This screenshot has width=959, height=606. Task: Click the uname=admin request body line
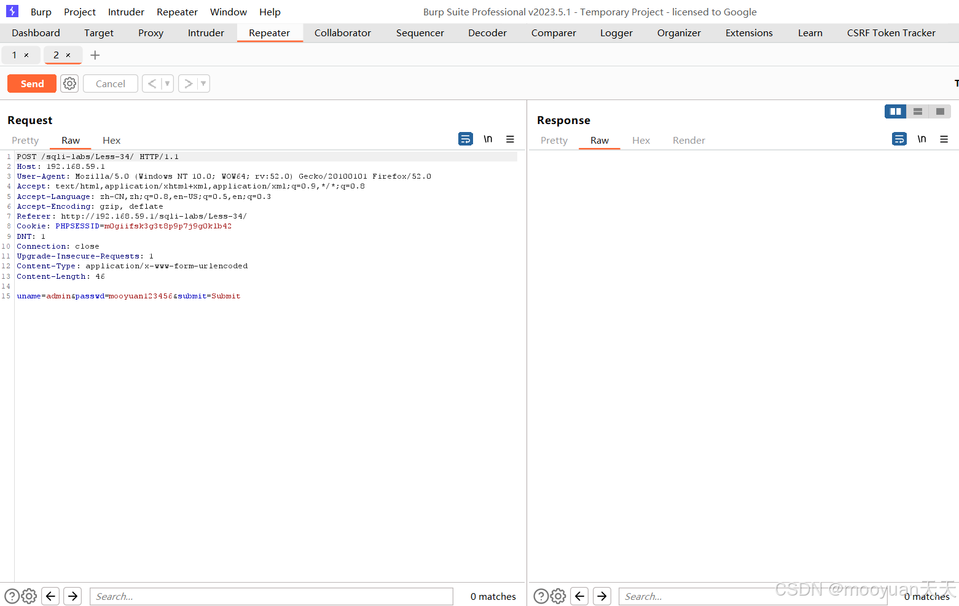pyautogui.click(x=128, y=296)
